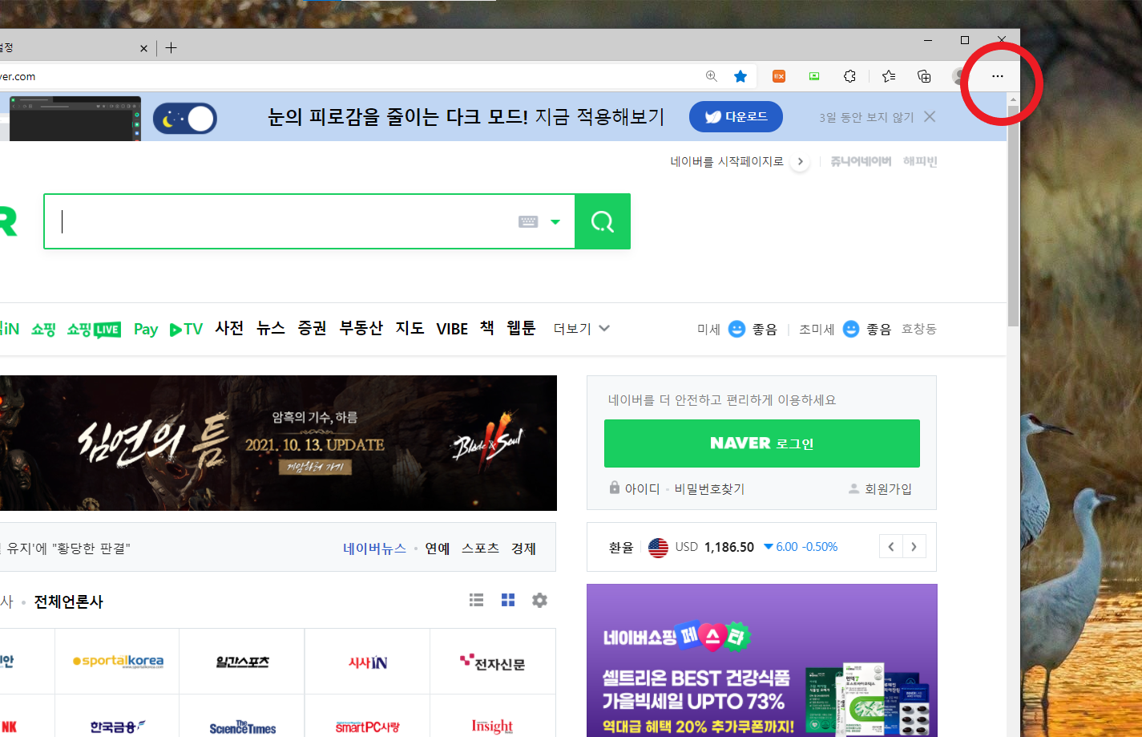The image size is (1142, 737).
Task: Click the arrow next to 시작페이지로
Action: [800, 161]
